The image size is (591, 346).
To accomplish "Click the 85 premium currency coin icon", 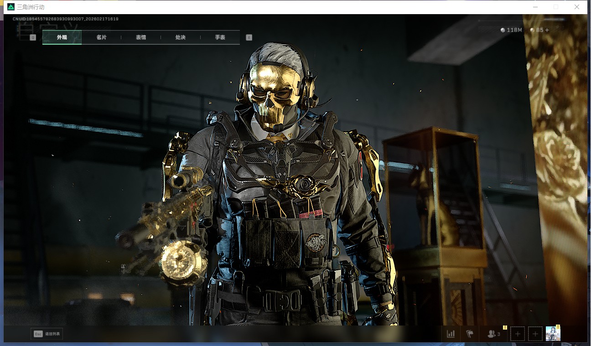I will point(532,30).
